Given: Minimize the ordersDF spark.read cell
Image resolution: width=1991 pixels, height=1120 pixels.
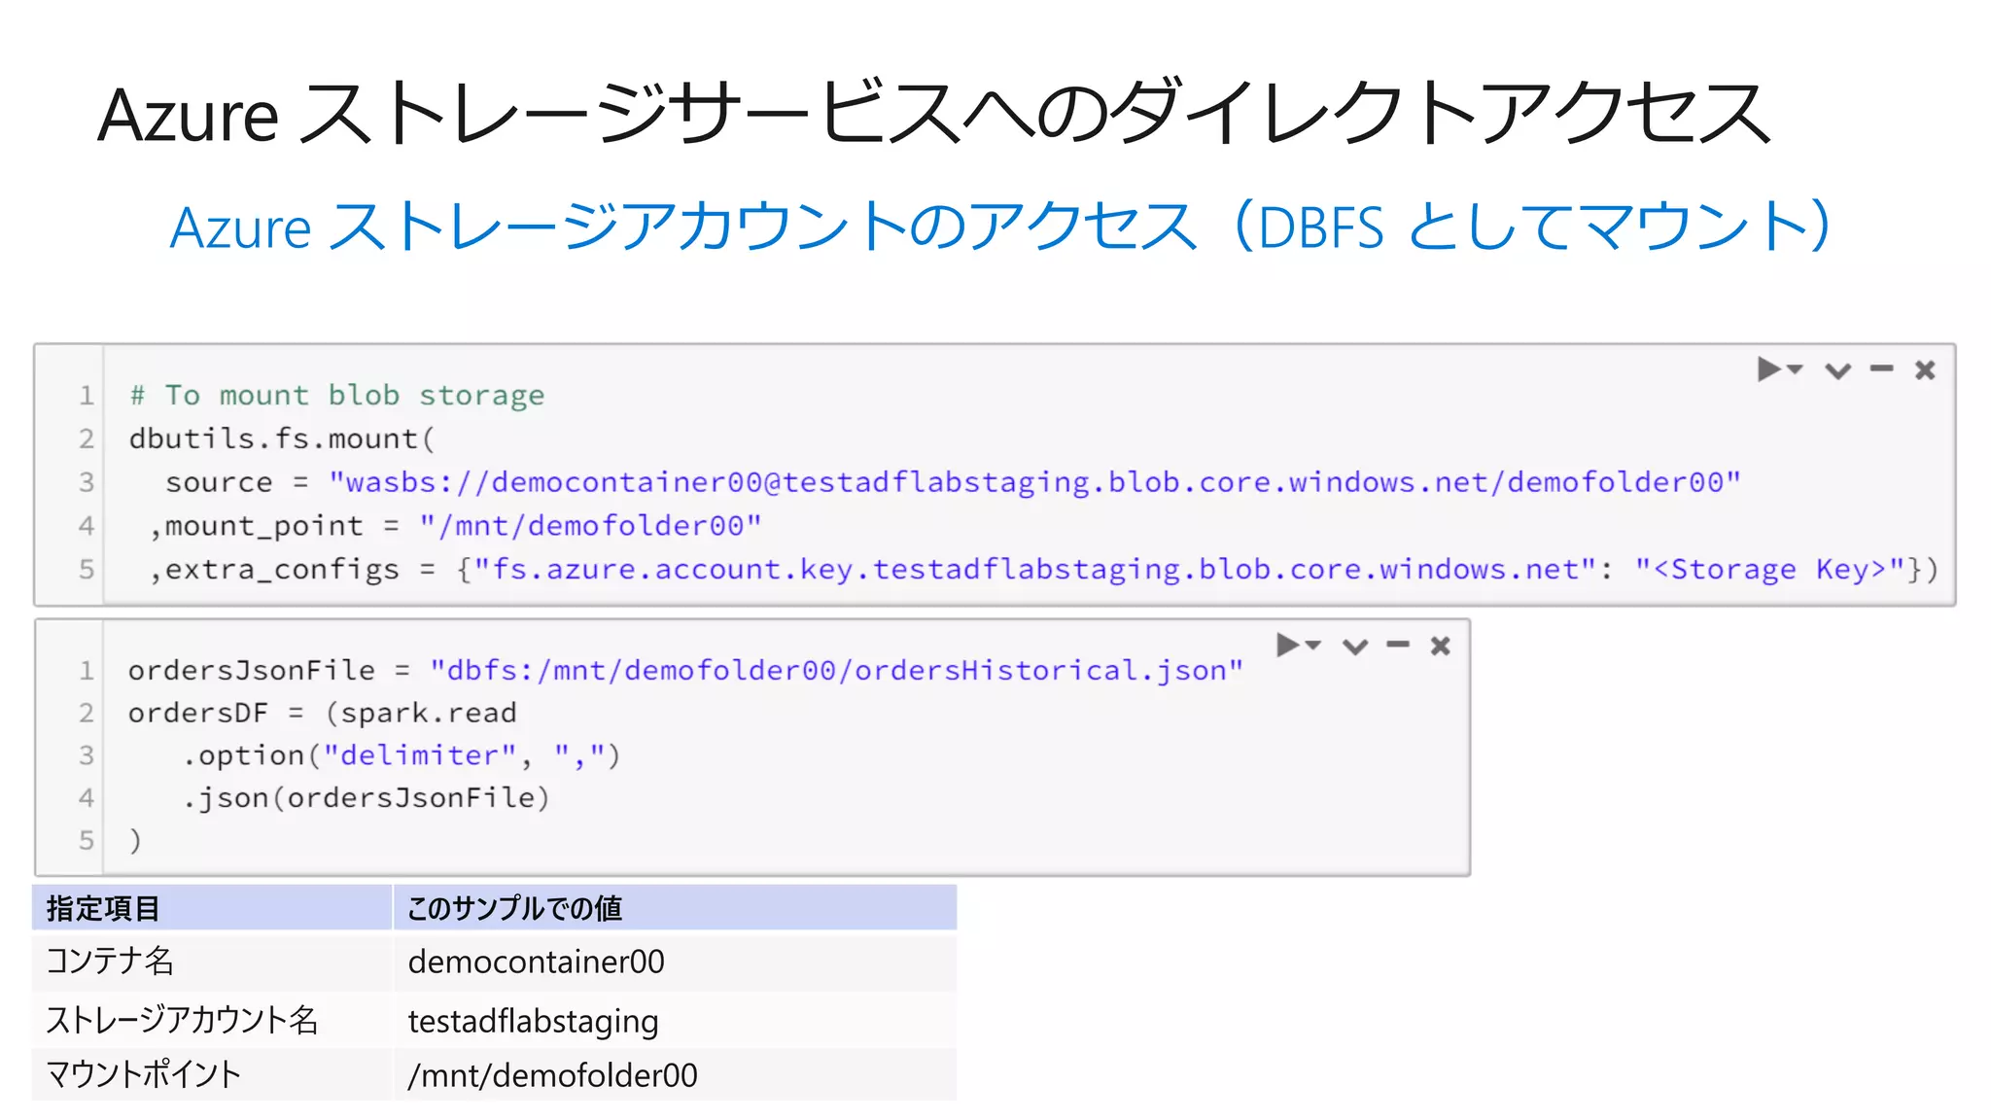Looking at the screenshot, I should (x=1398, y=645).
